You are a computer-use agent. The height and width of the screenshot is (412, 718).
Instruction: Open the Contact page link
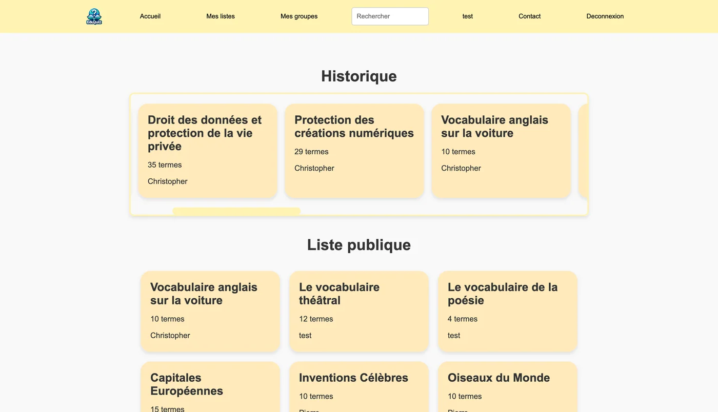pos(530,16)
